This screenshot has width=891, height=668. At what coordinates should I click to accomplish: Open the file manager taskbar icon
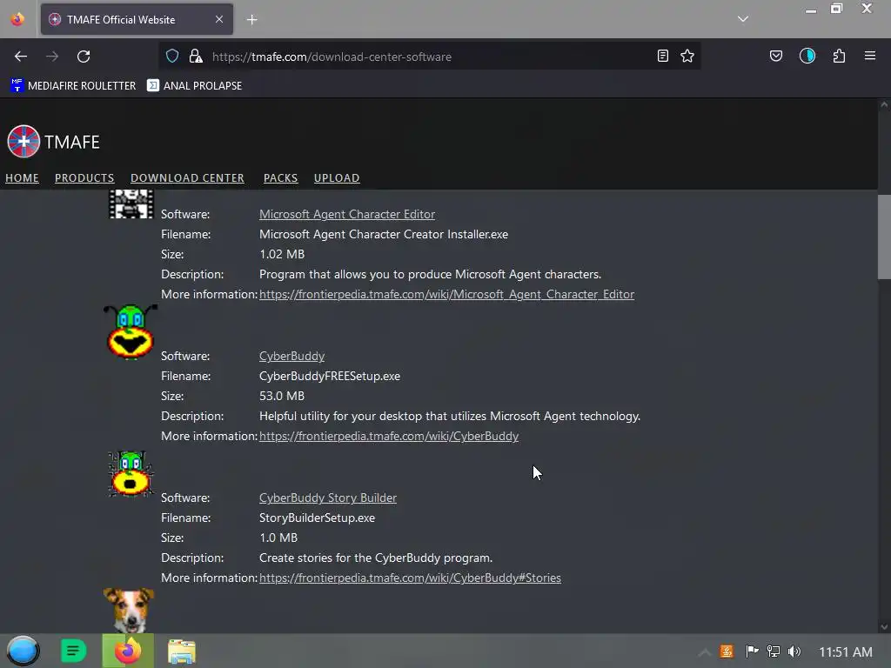(x=181, y=651)
